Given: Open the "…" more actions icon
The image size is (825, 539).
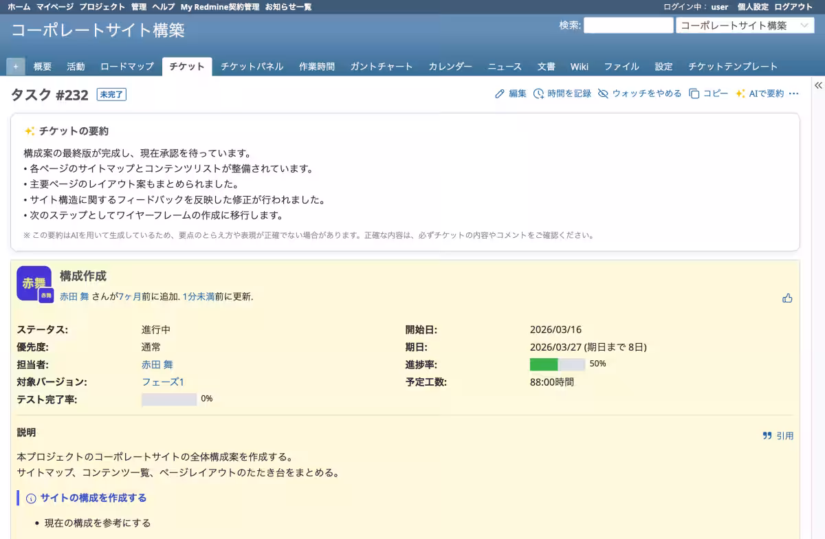Looking at the screenshot, I should coord(794,95).
